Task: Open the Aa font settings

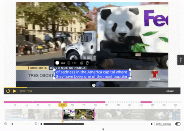Action: point(63,63)
